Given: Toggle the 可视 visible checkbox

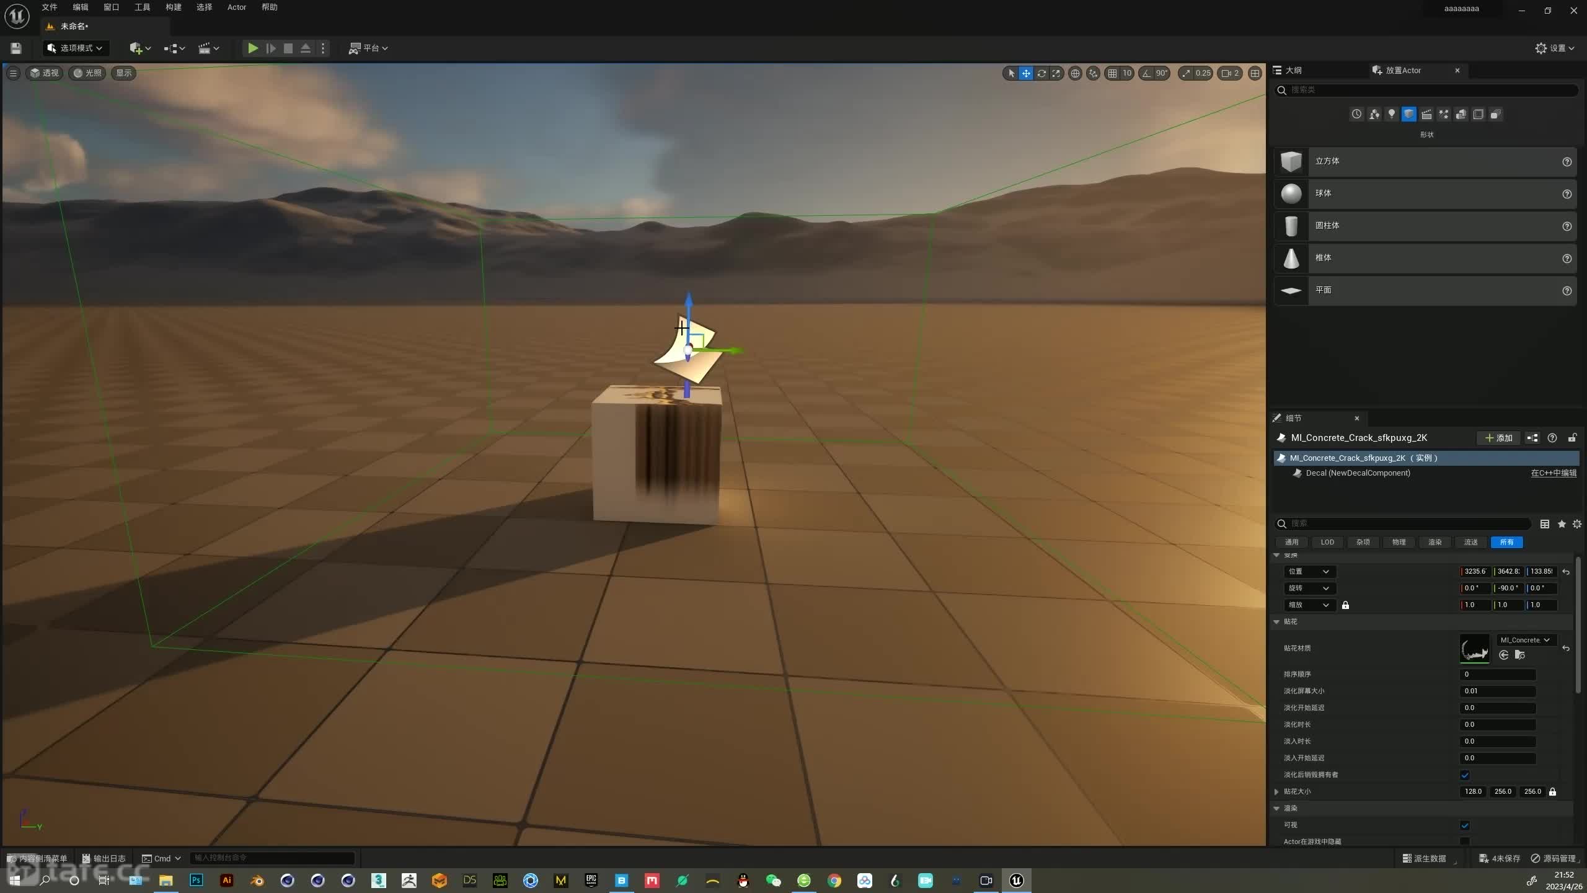Looking at the screenshot, I should pyautogui.click(x=1465, y=825).
